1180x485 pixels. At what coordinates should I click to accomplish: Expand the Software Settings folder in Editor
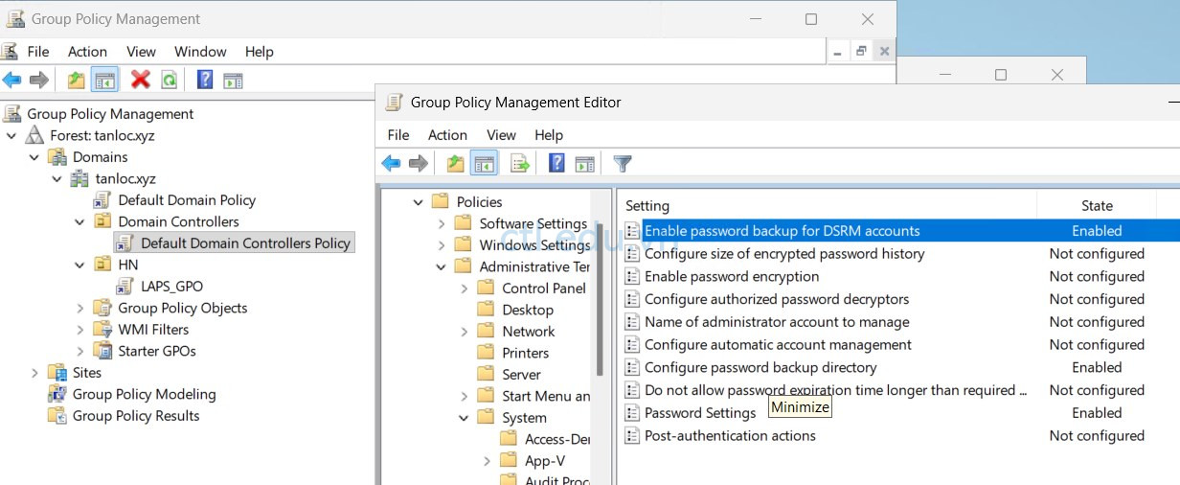click(x=442, y=223)
